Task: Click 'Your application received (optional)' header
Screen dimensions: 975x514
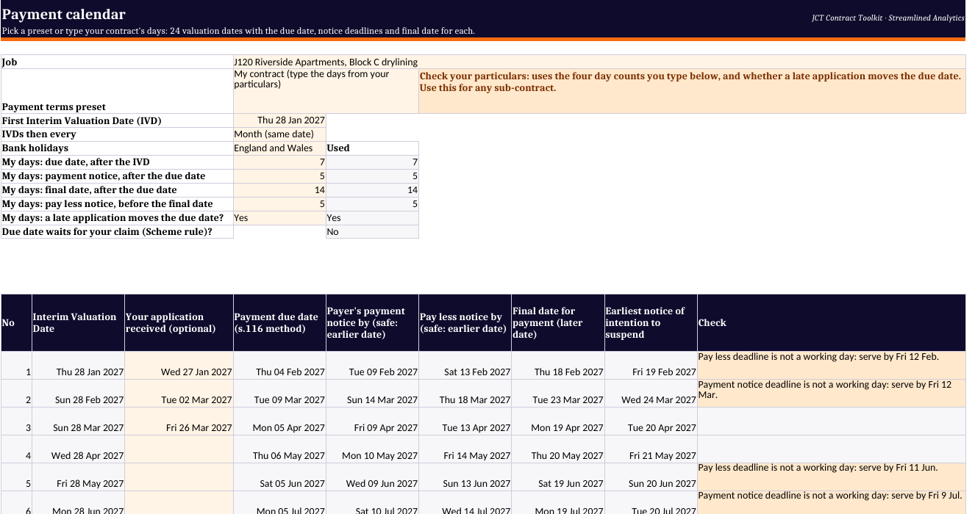Action: tap(179, 323)
